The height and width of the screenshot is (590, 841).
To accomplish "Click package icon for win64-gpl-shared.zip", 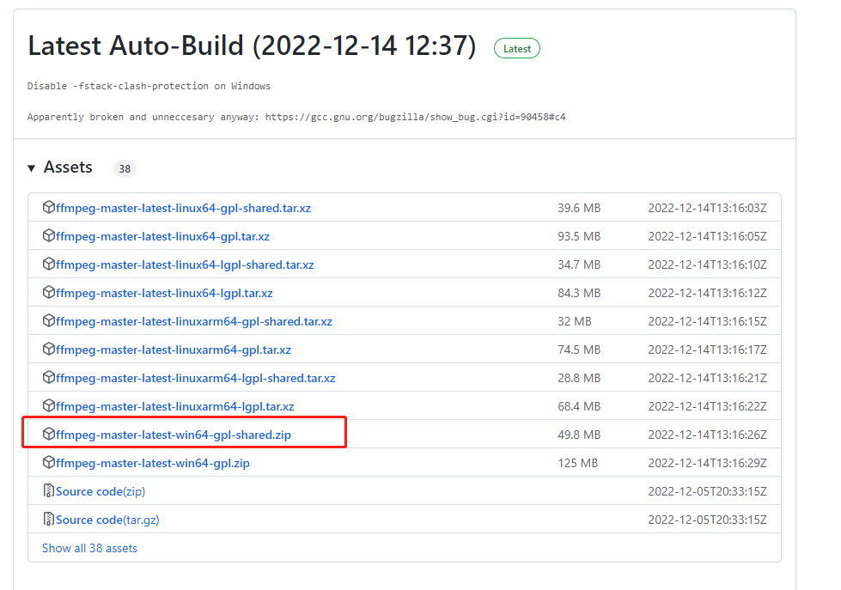I will point(49,434).
